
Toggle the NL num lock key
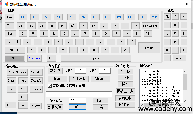(167, 17)
